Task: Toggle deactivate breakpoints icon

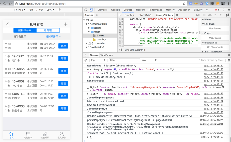Action: click(x=227, y=15)
